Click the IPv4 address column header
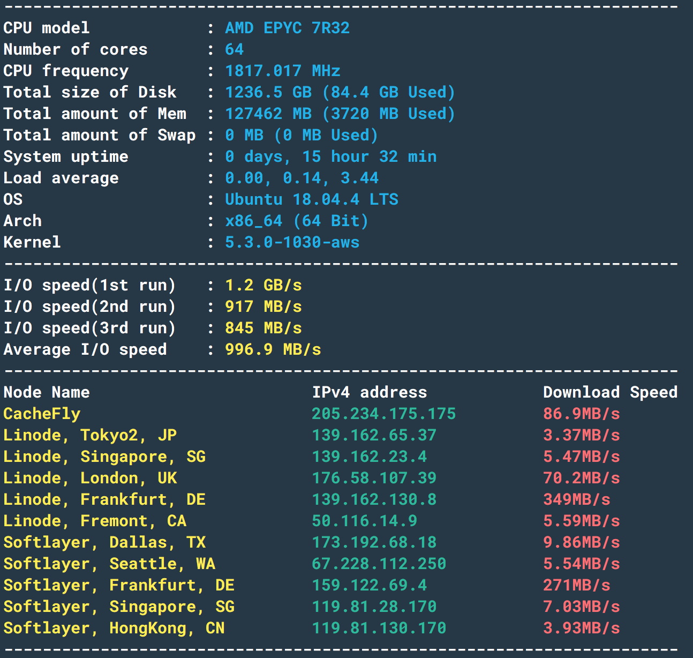This screenshot has height=658, width=693. point(370,392)
